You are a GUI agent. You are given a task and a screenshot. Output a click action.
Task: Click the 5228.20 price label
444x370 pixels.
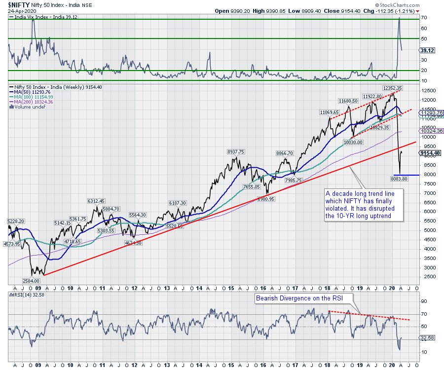tap(16, 221)
